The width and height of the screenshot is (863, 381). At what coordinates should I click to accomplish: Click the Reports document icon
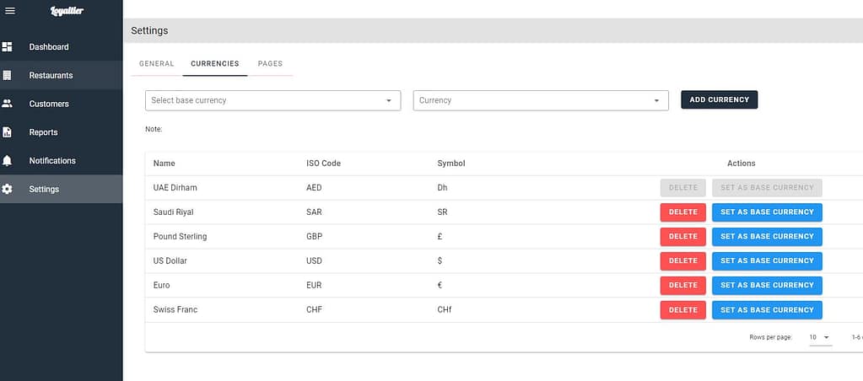tap(8, 132)
